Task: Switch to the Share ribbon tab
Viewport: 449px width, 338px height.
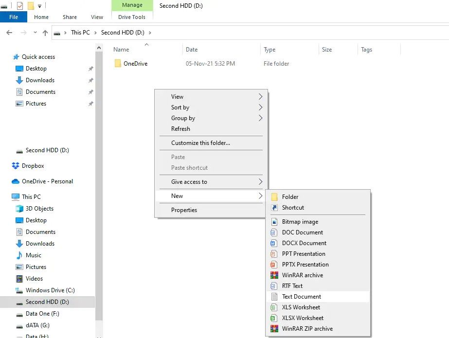Action: point(69,17)
